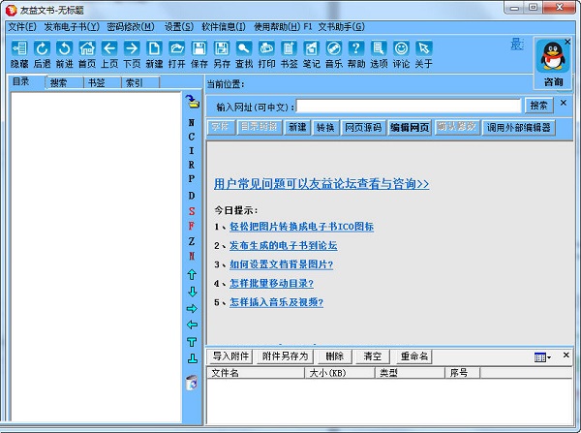
Task: Click the 导入附件 button
Action: click(230, 356)
